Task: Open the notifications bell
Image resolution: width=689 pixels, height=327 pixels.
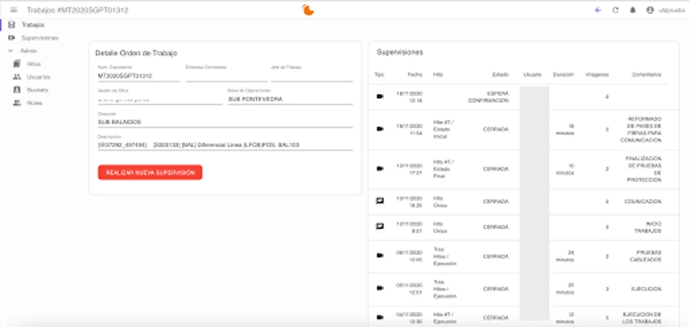Action: pyautogui.click(x=632, y=10)
